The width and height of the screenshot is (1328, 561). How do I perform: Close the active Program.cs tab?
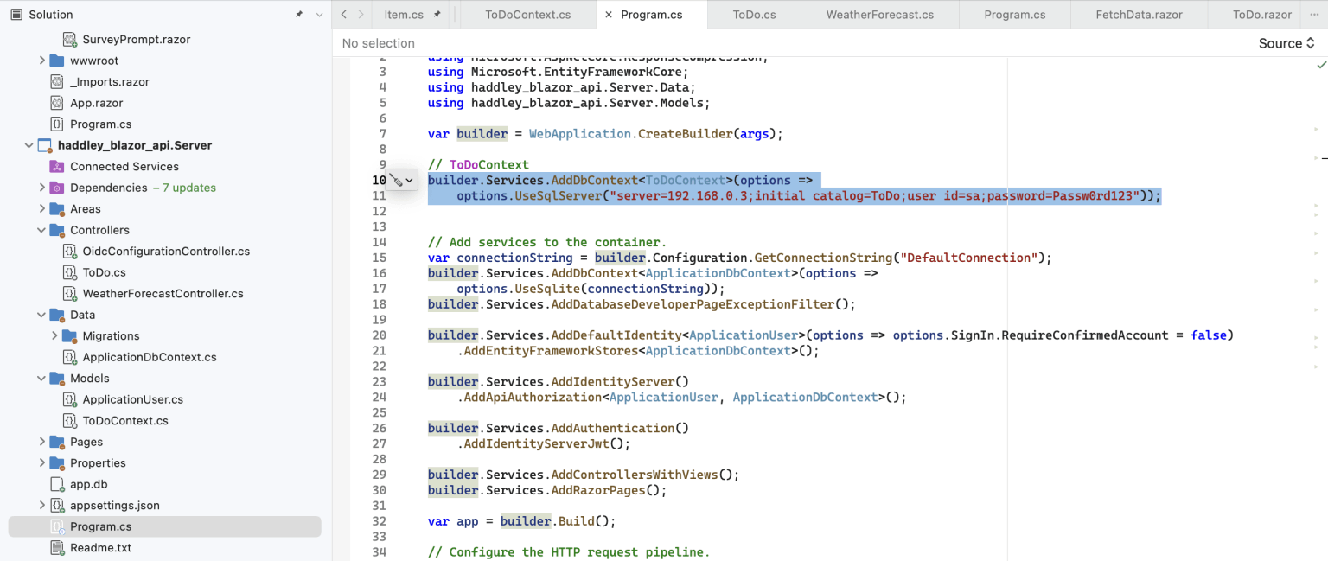[609, 15]
